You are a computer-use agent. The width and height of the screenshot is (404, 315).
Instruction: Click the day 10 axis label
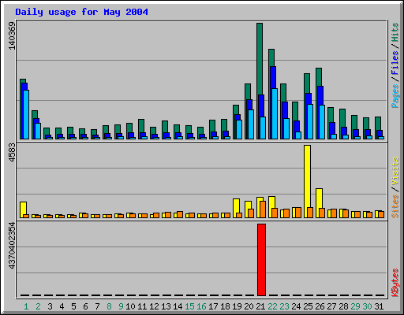130,306
